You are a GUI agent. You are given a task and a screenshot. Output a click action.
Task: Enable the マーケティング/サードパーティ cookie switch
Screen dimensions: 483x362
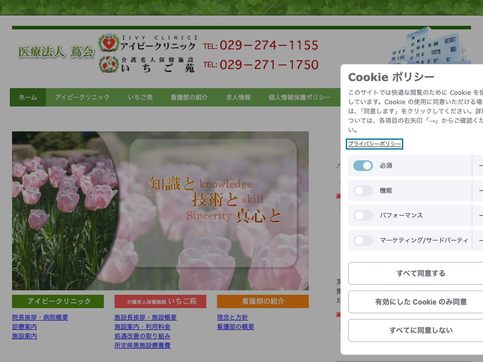coord(363,241)
